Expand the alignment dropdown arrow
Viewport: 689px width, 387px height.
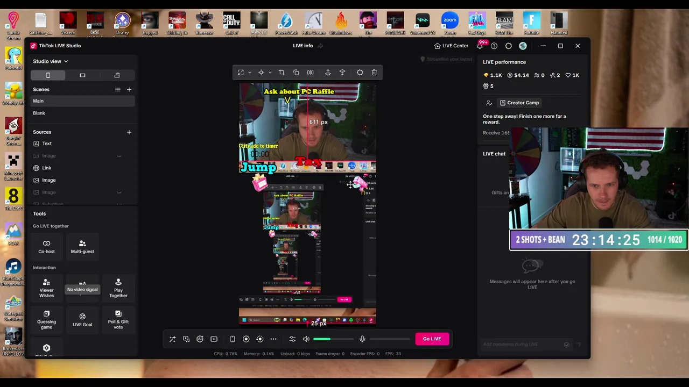[x=270, y=73]
